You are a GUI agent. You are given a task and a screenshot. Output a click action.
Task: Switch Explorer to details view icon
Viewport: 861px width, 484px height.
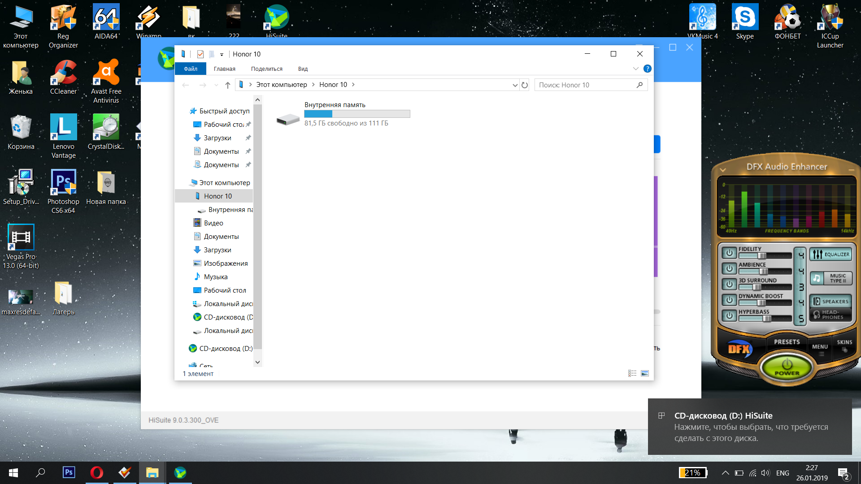coord(632,373)
